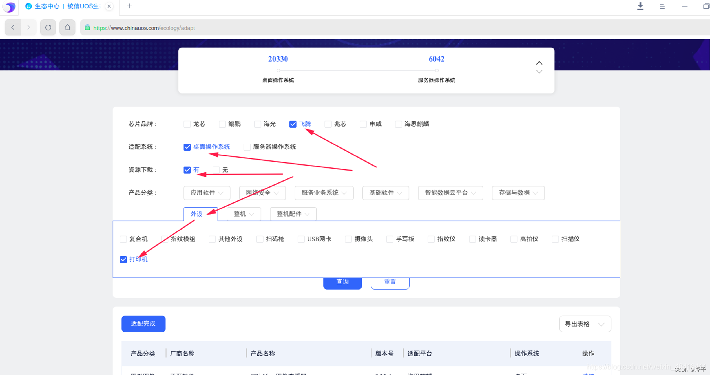Image resolution: width=710 pixels, height=375 pixels.
Task: Expand the 整机配件 category dropdown
Action: tap(293, 214)
